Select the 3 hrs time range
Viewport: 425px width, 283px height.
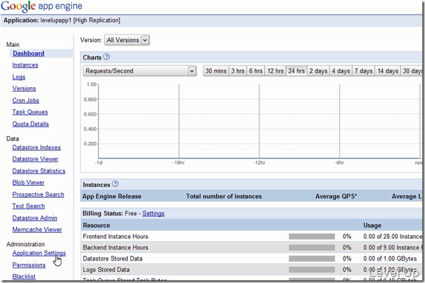tap(238, 71)
